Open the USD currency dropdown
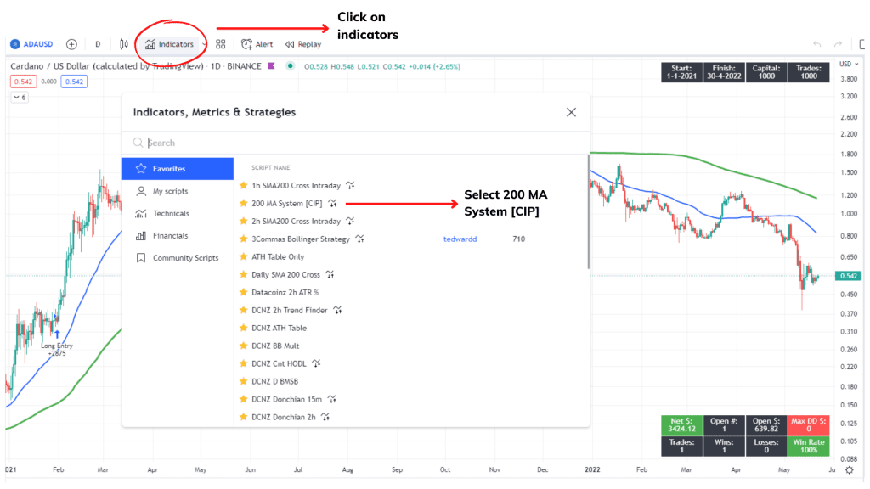870x489 pixels. [x=849, y=65]
